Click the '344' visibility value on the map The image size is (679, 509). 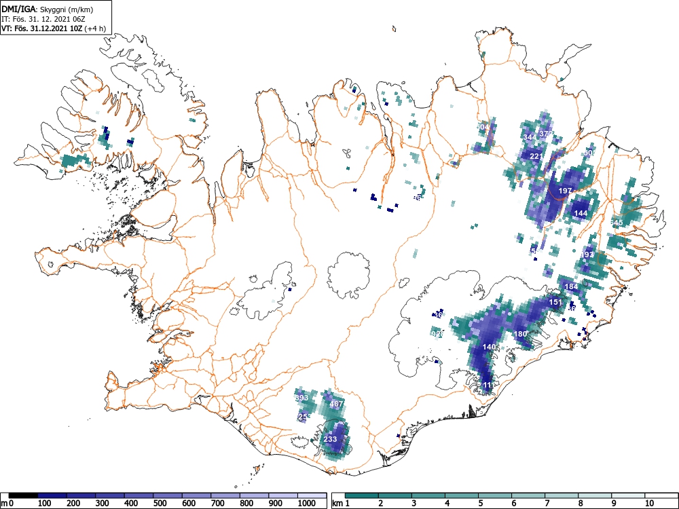pyautogui.click(x=530, y=137)
